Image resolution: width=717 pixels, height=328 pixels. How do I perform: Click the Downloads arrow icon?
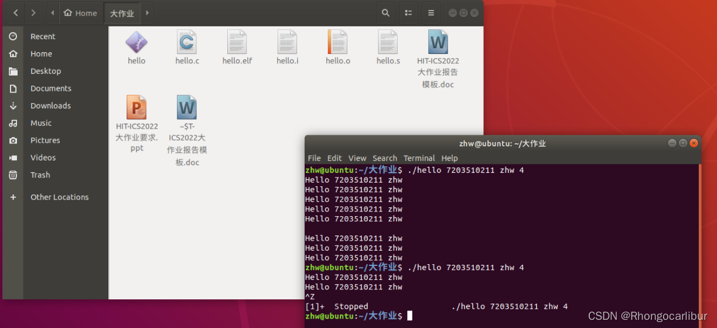coord(13,106)
